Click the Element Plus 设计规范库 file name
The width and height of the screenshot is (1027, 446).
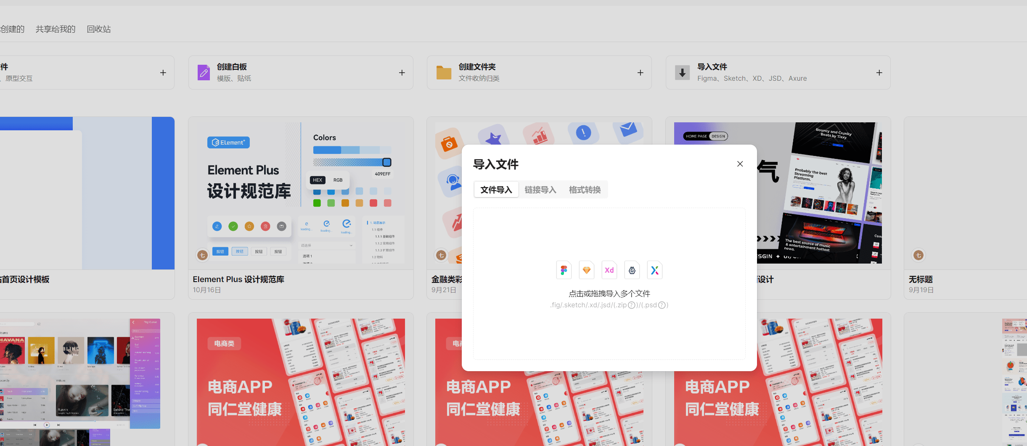238,279
